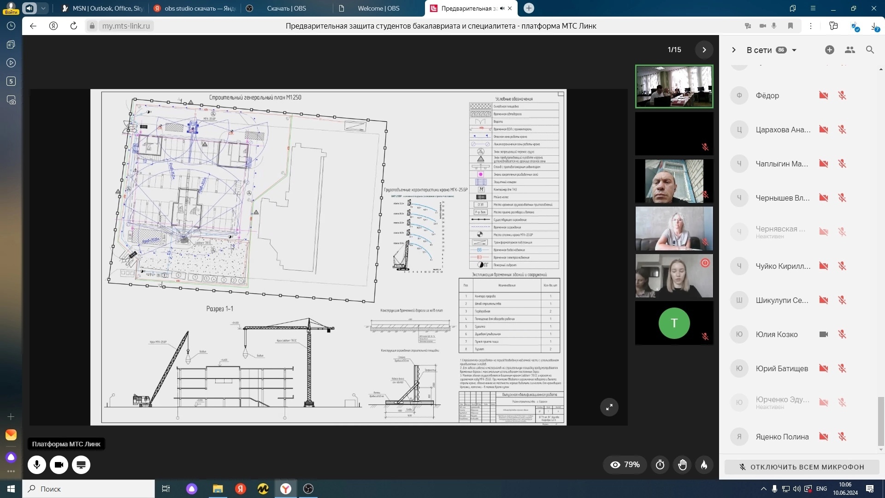885x498 pixels.
Task: Toggle your camera in bottom toolbar
Action: tap(59, 465)
